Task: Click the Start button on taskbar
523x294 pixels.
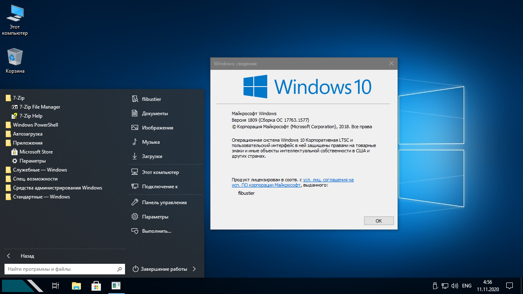Action: click(x=22, y=286)
